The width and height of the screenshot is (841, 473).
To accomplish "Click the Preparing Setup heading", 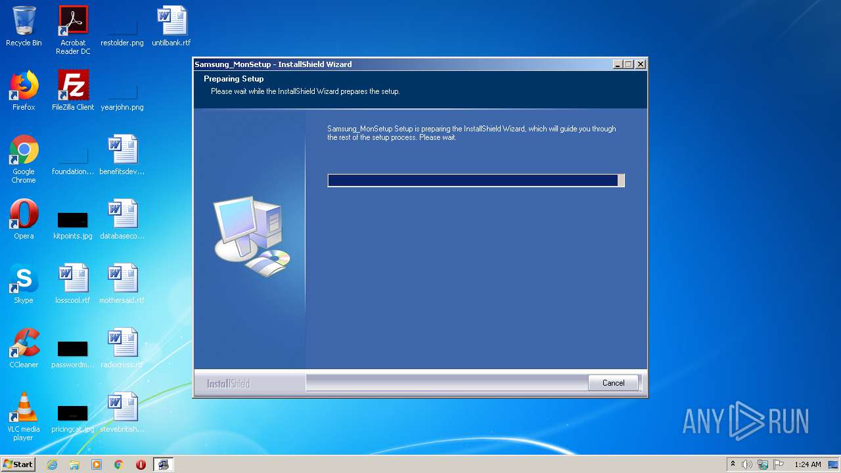I will [234, 79].
